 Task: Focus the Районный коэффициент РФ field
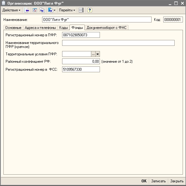(x=81, y=61)
